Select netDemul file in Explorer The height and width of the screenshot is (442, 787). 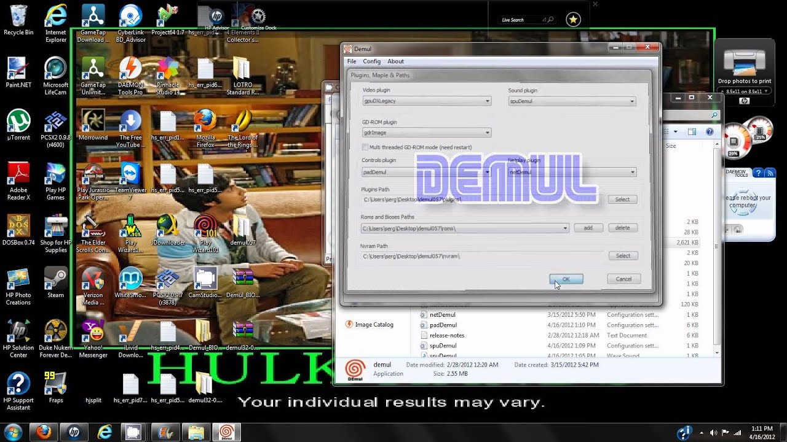pos(443,315)
